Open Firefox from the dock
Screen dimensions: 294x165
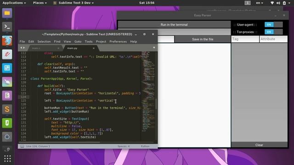[x=7, y=41]
